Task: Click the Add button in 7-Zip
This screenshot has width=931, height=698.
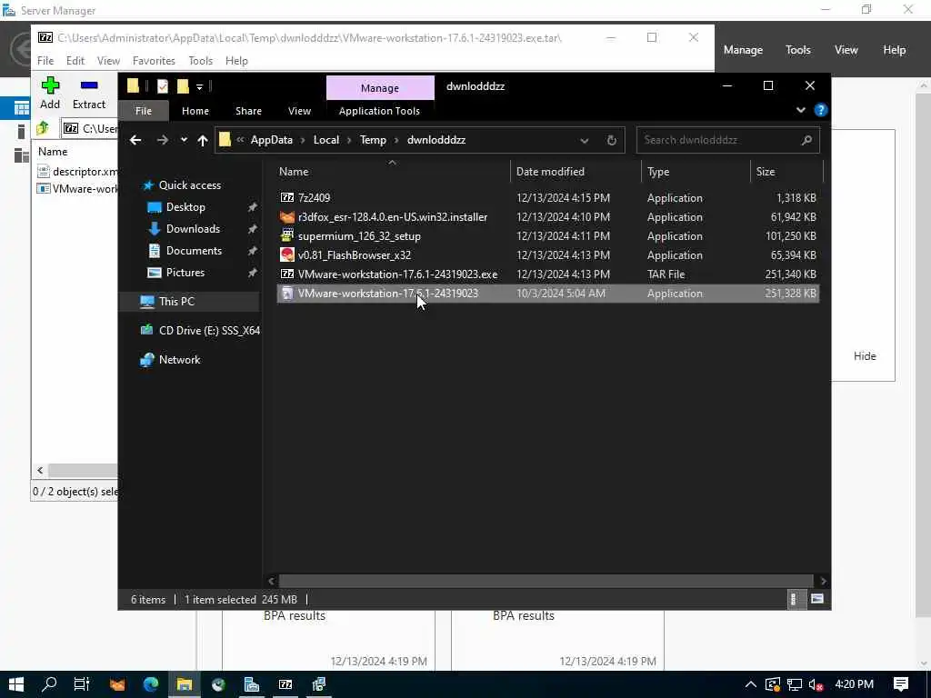Action: point(50,94)
